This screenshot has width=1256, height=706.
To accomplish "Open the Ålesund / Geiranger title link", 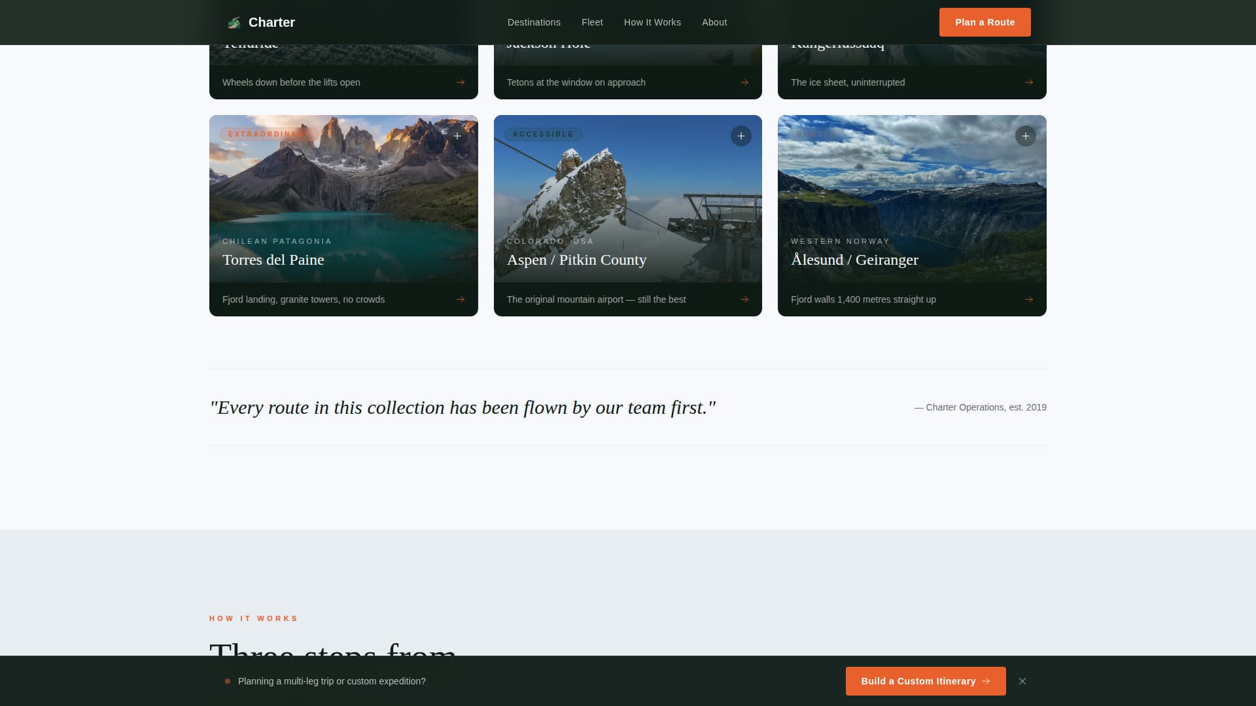I will pos(854,260).
